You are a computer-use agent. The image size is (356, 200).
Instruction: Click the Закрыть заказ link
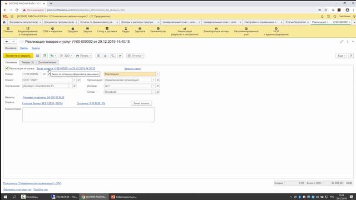point(132,69)
